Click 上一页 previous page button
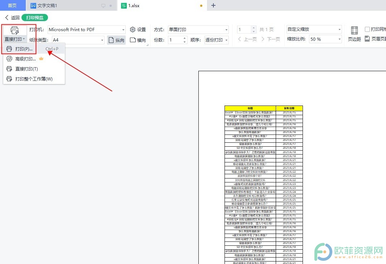The image size is (386, 264). pyautogui.click(x=247, y=39)
